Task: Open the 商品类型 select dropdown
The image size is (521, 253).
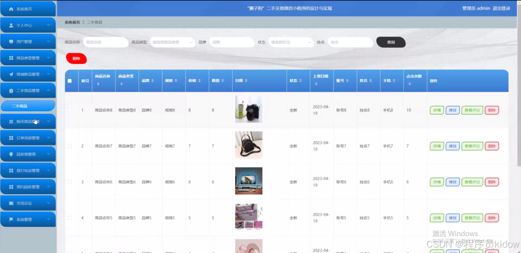Action: pos(172,42)
